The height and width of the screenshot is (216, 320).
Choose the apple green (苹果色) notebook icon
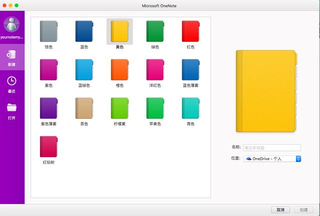click(x=155, y=108)
